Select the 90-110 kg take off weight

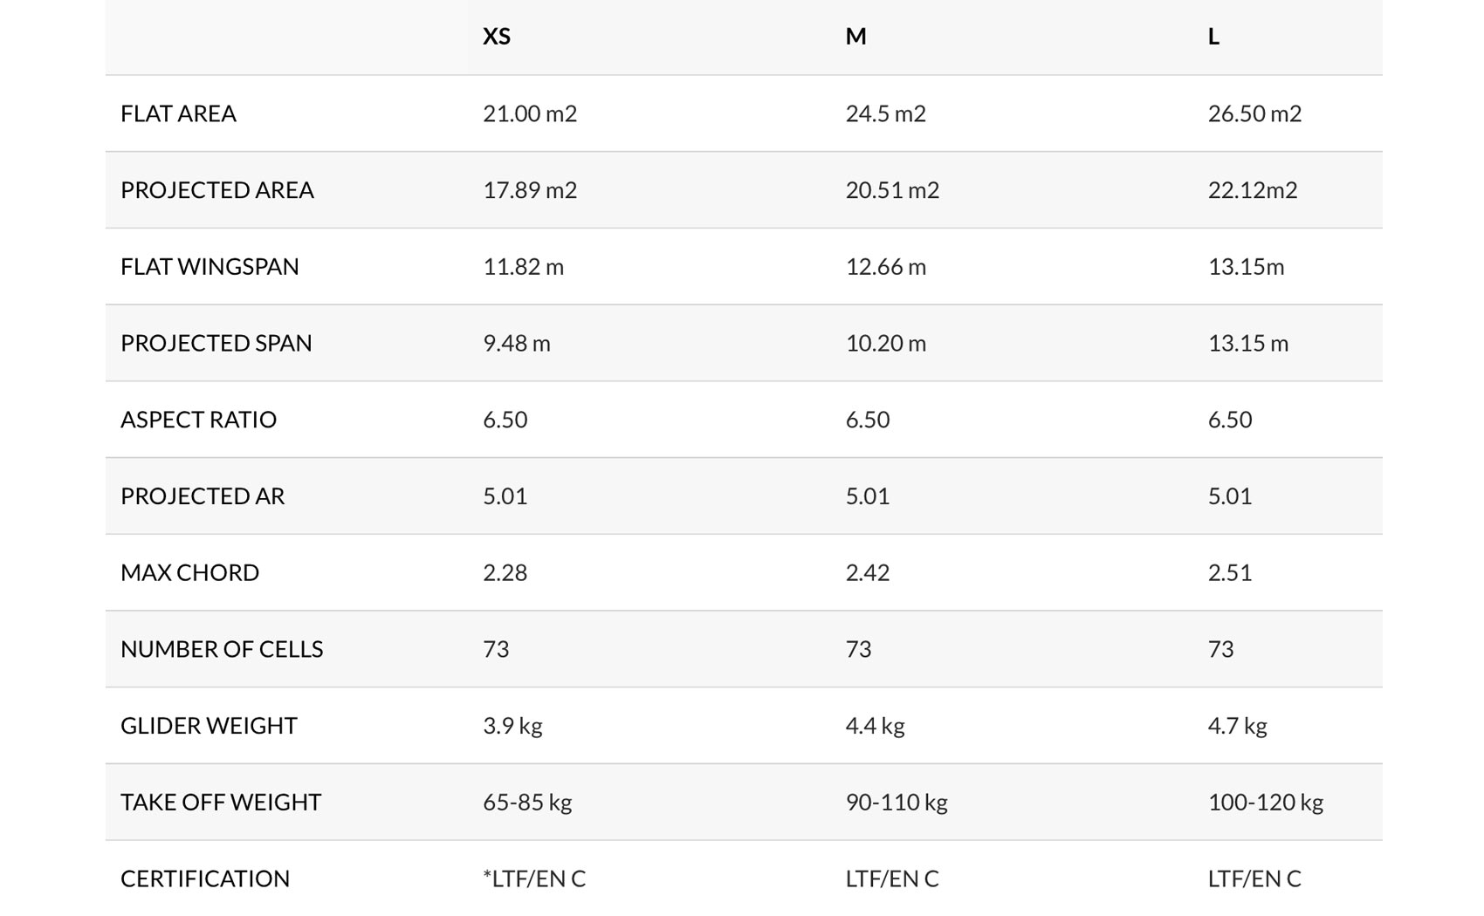pos(897,803)
